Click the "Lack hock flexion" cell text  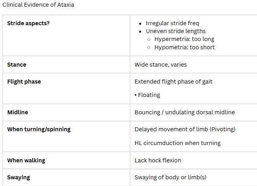point(158,160)
